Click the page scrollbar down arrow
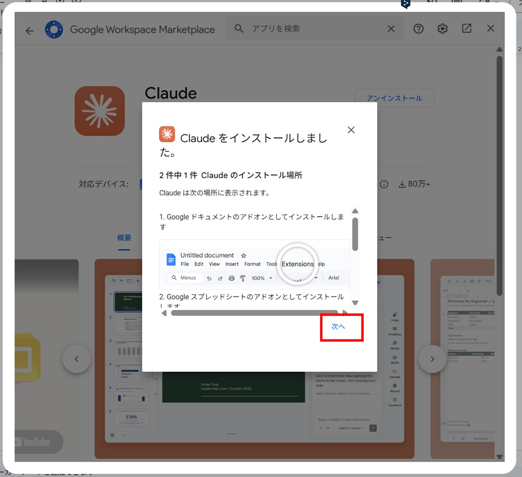Screen dimensions: 522x477 [x=499, y=457]
